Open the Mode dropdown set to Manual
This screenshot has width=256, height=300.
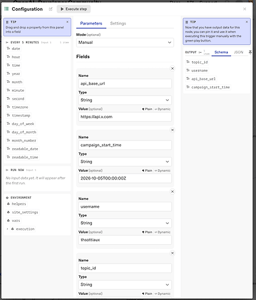(x=125, y=43)
